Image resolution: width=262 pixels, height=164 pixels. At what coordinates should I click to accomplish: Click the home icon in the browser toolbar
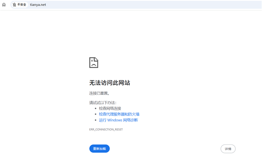click(x=4, y=5)
